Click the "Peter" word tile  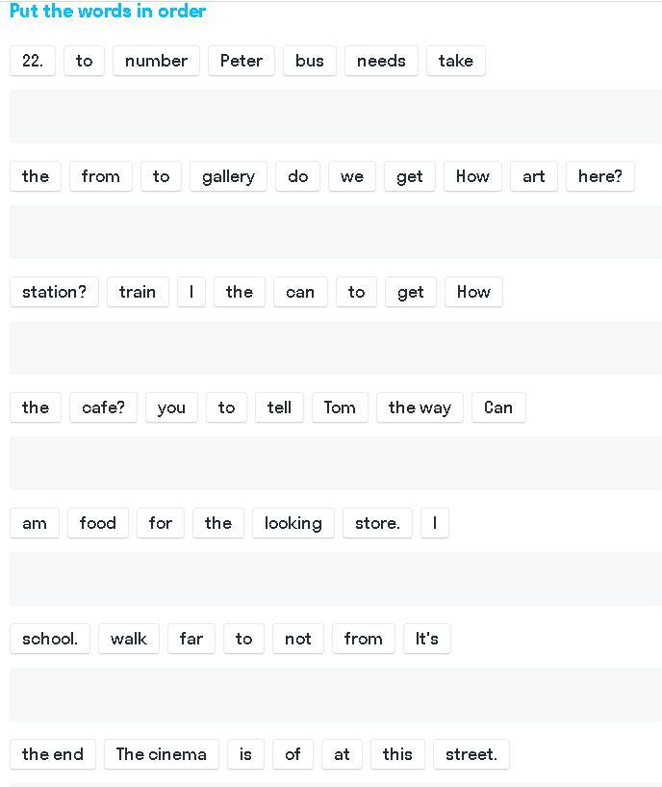point(242,61)
